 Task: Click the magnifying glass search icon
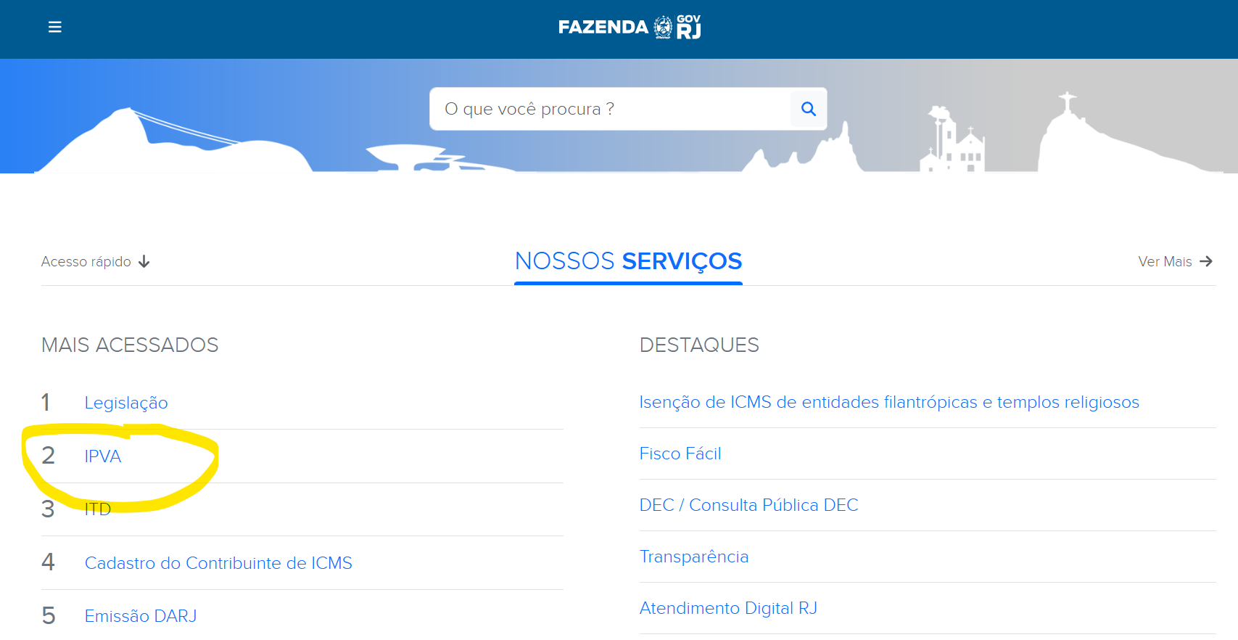click(809, 109)
